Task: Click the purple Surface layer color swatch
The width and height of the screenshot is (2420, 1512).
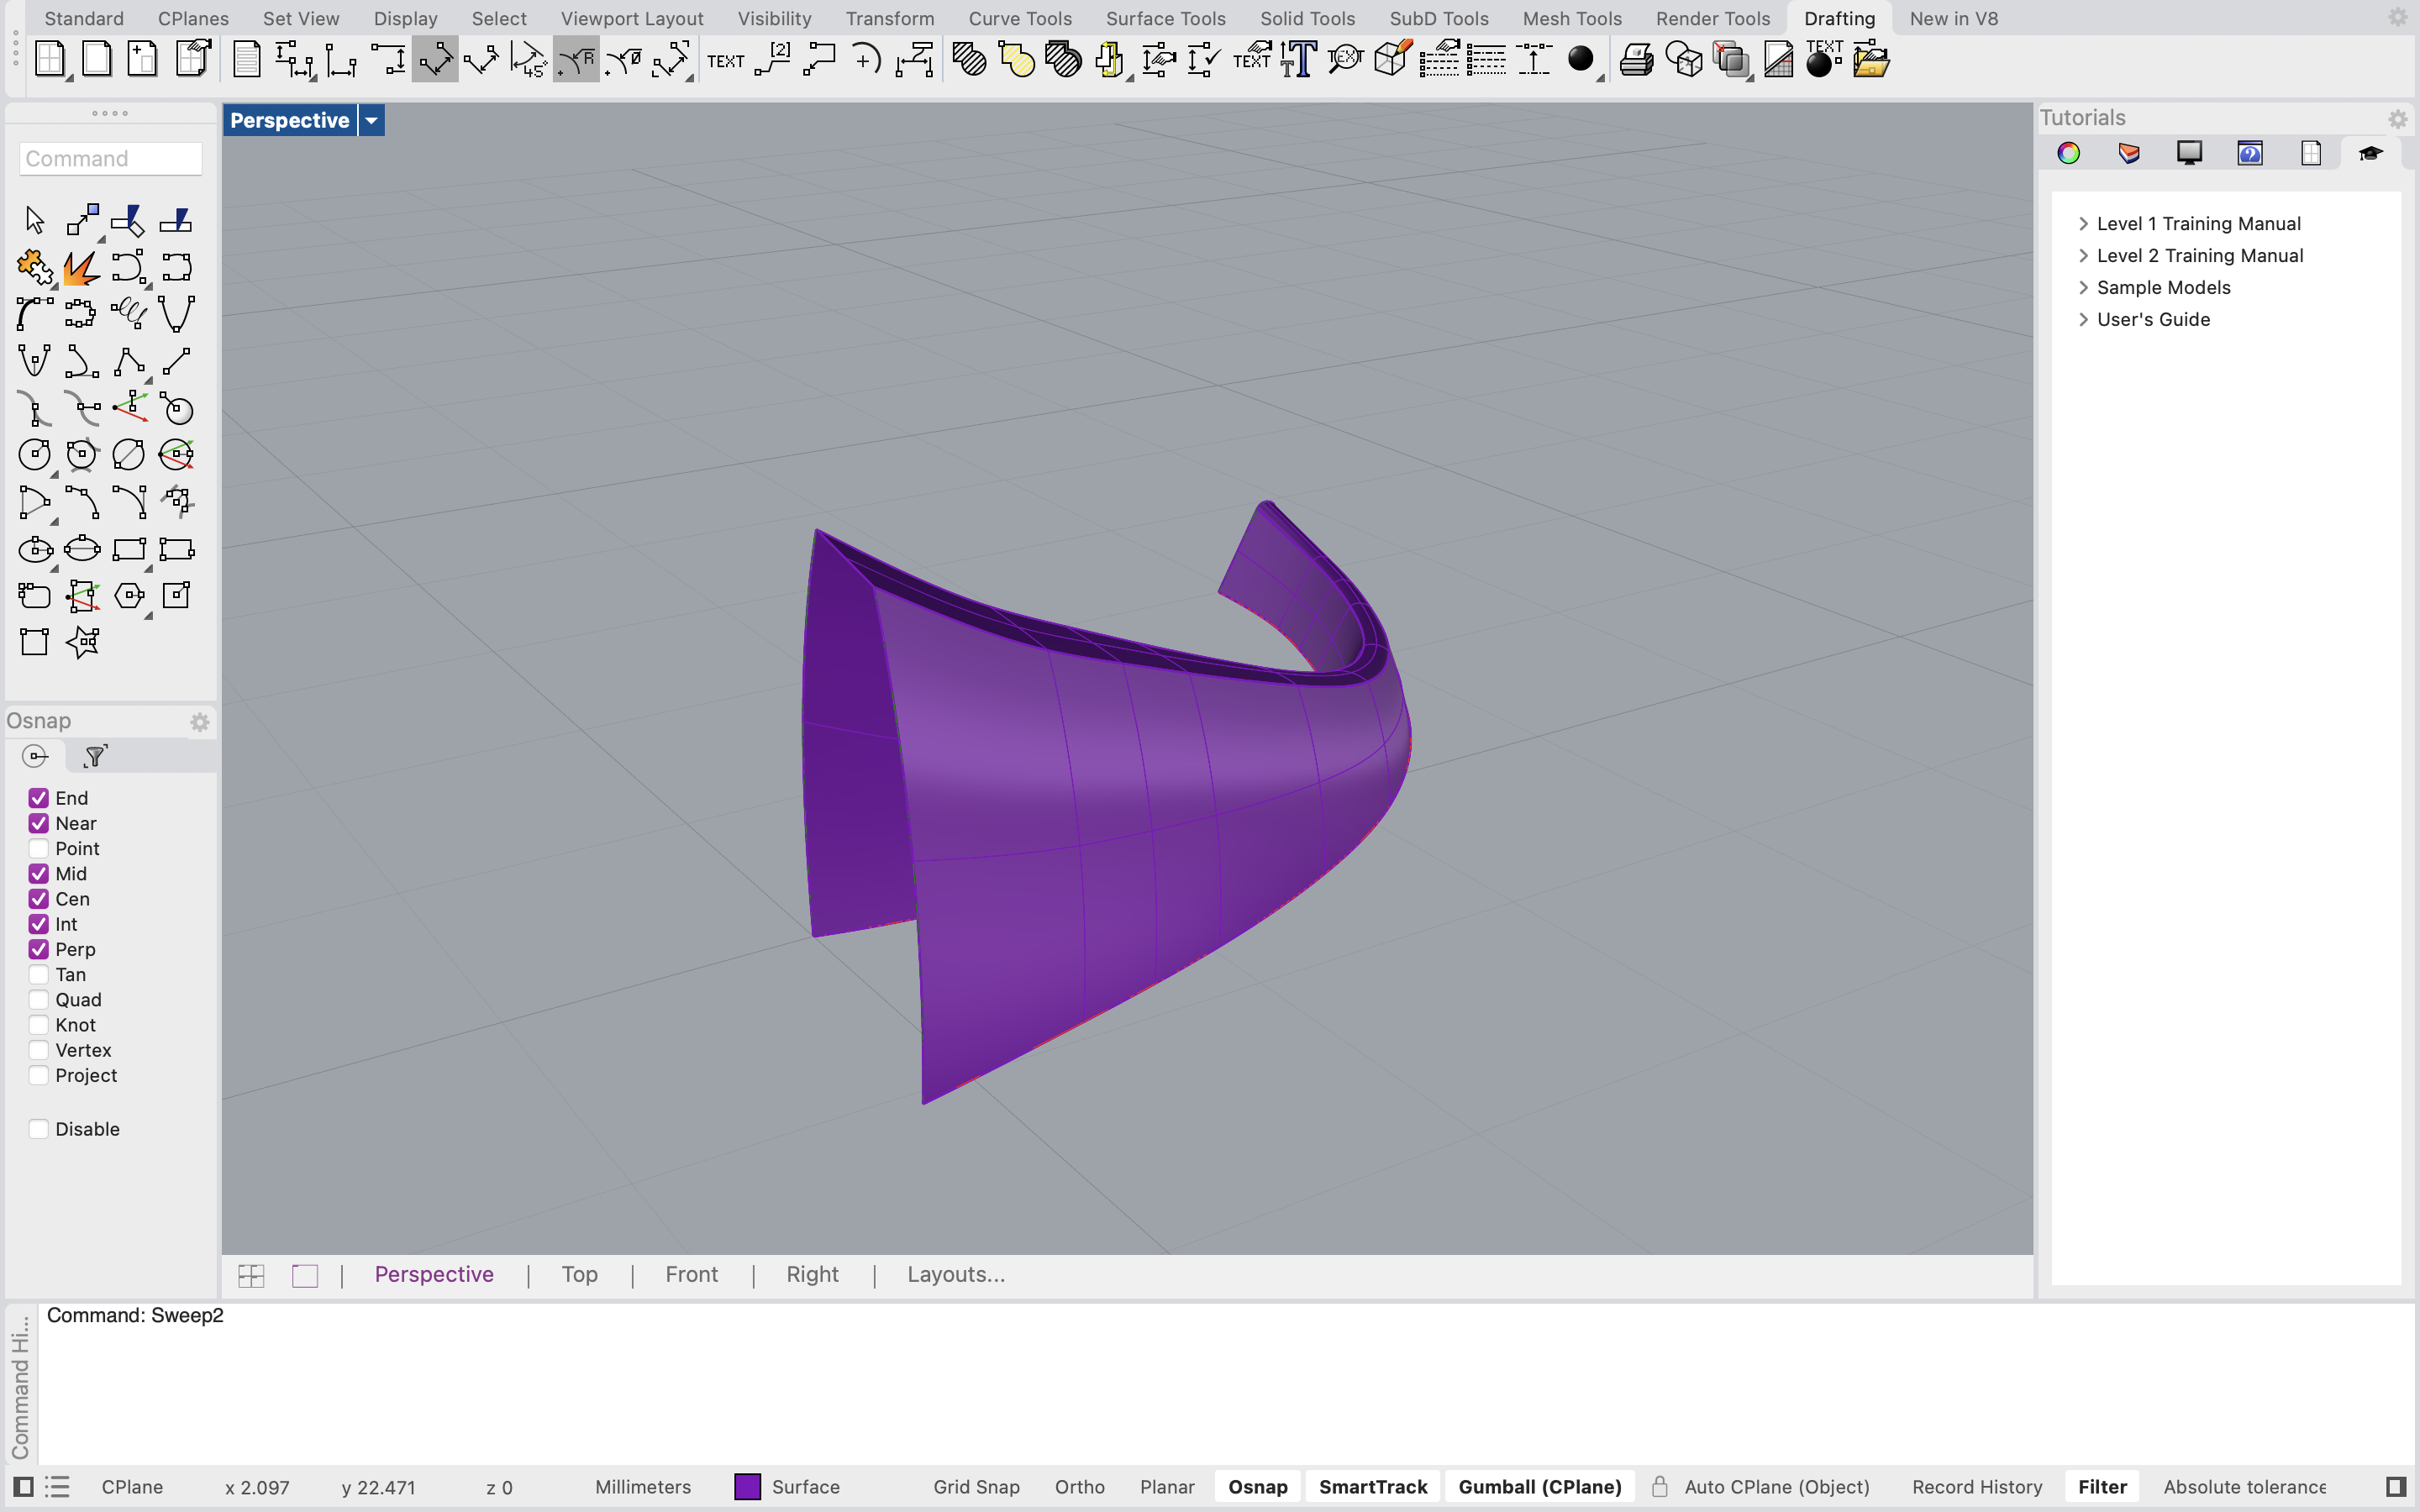Action: click(748, 1486)
